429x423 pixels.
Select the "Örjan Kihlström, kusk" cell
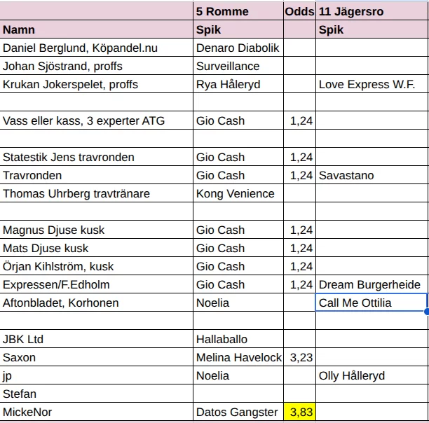(97, 267)
